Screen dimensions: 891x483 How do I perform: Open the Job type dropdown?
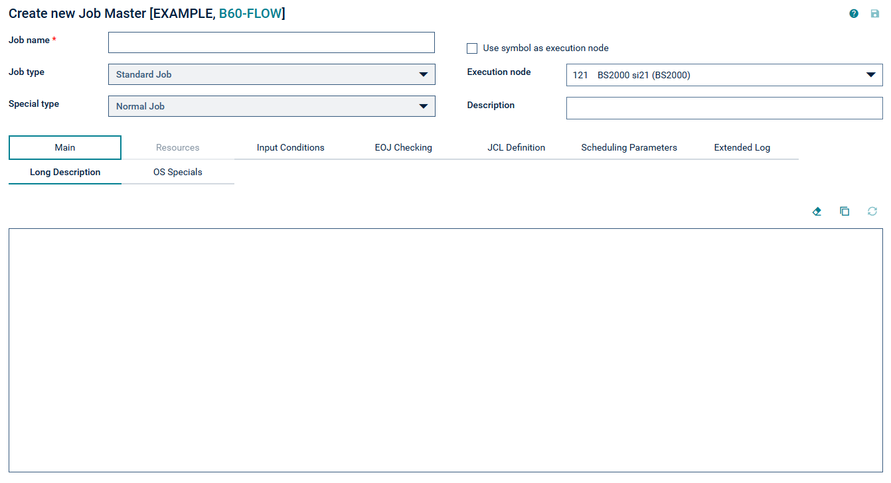point(272,74)
